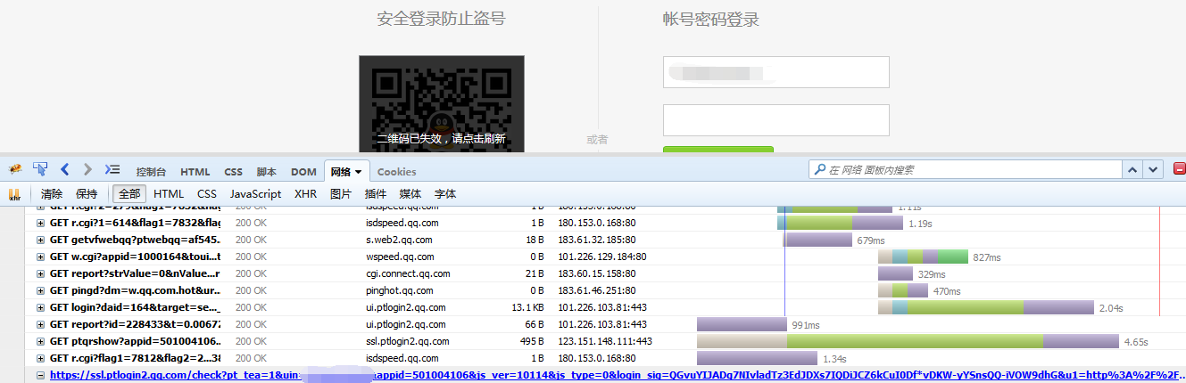Image resolution: width=1186 pixels, height=383 pixels.
Task: Click the magnifier icon in search box
Action: click(819, 169)
